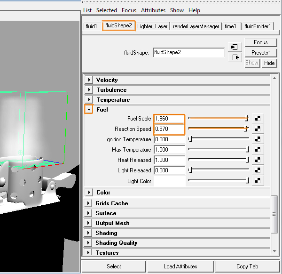Viewport: 282px width, 274px height.
Task: Click the Show button next to Hide
Action: [x=252, y=63]
